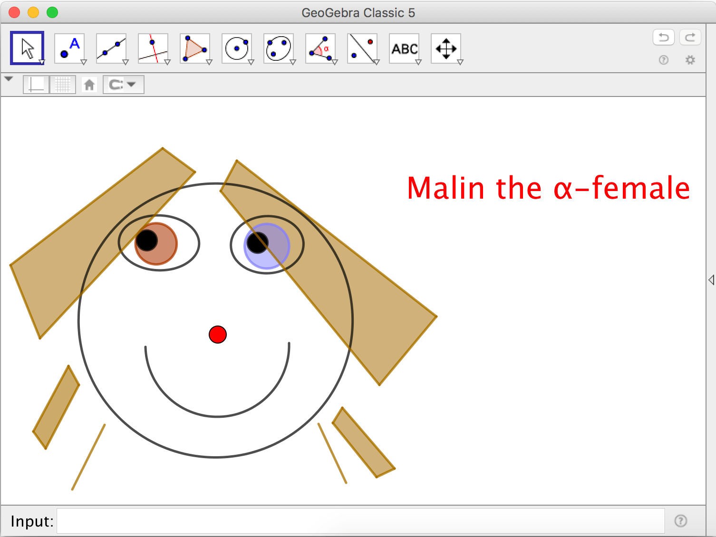The width and height of the screenshot is (716, 537).
Task: Expand Circle tool options triangle
Action: point(251,62)
